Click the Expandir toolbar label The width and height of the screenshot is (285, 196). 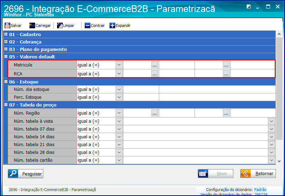pyautogui.click(x=123, y=25)
